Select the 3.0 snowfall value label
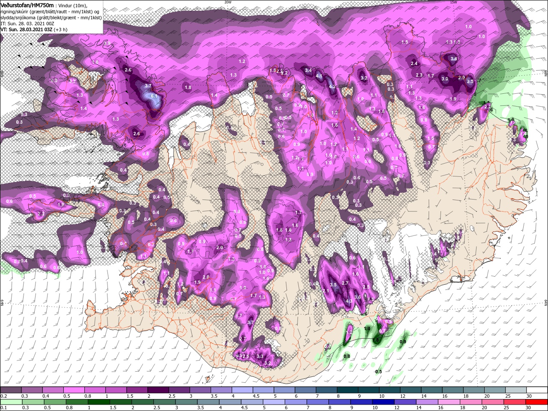548x411 pixels. tap(445, 79)
